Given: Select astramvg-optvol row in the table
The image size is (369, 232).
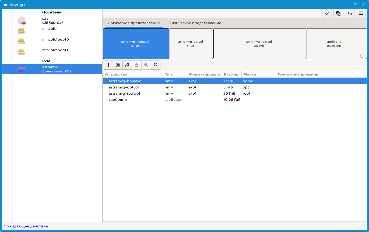Looking at the screenshot, I should coord(124,87).
